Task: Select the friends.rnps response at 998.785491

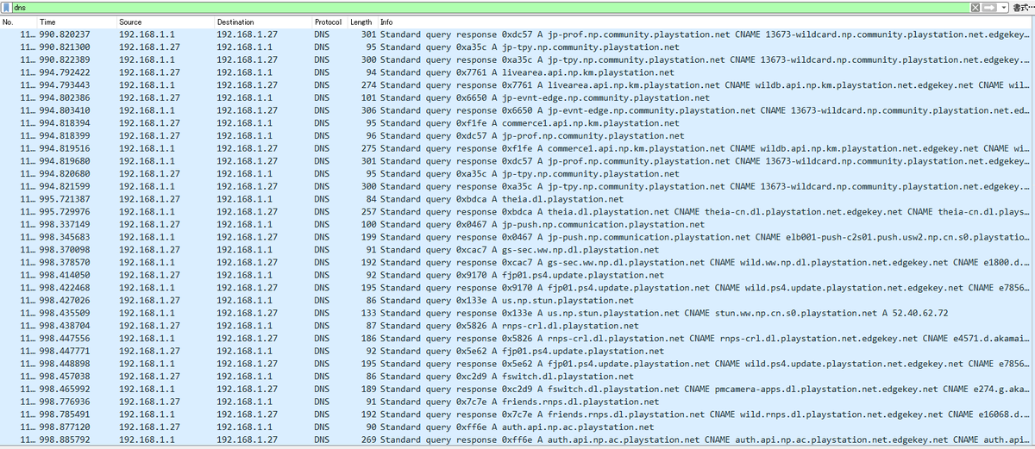Action: [514, 414]
